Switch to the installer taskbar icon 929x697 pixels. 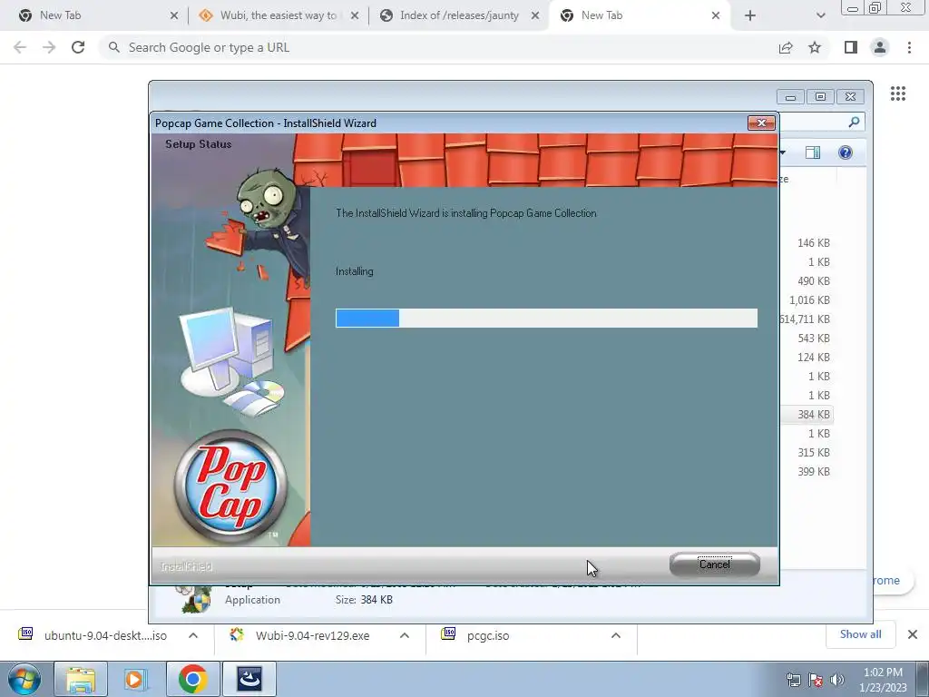[x=249, y=679]
